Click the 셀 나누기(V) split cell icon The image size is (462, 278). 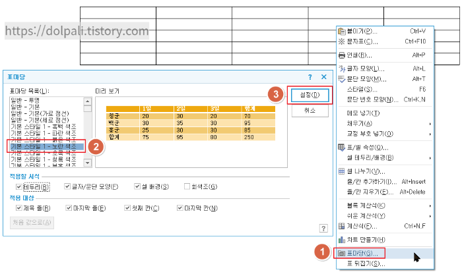pos(341,171)
